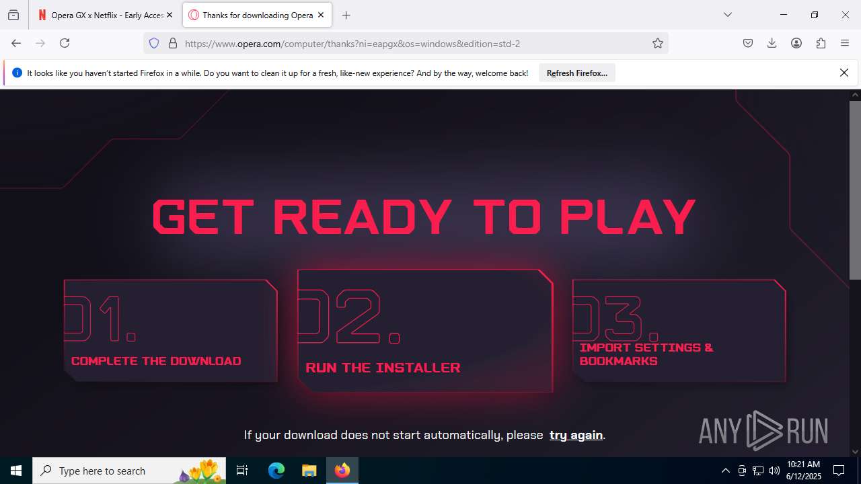Screen dimensions: 861x484
Task: Open network status tray icon
Action: pyautogui.click(x=758, y=471)
